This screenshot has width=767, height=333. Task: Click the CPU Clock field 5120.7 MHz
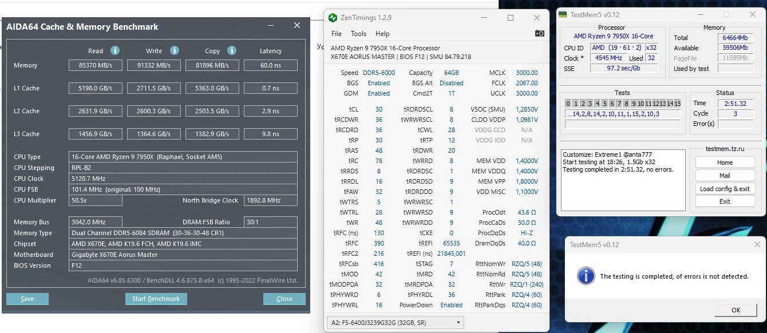[x=183, y=179]
